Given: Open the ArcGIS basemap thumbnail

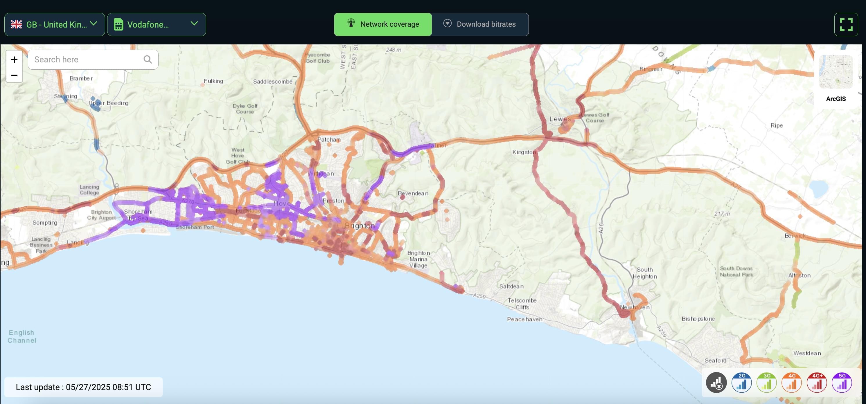Looking at the screenshot, I should (836, 72).
